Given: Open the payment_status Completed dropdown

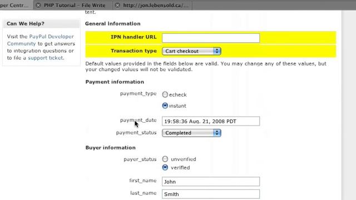Looking at the screenshot, I should tap(191, 133).
